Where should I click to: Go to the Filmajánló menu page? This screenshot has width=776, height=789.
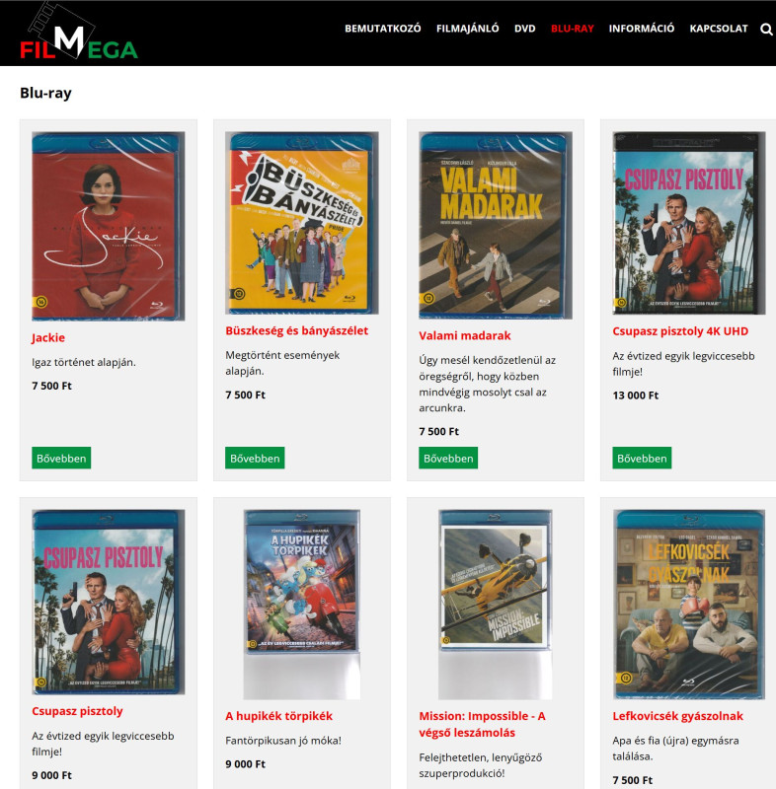467,29
